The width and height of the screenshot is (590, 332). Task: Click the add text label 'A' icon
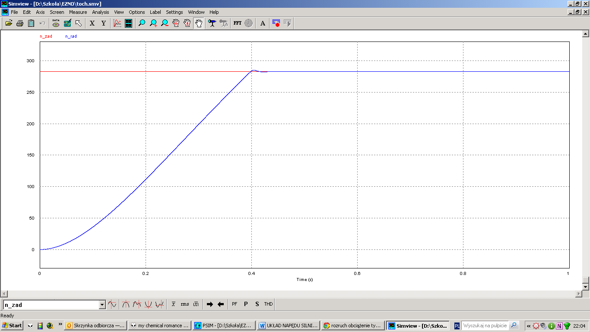[x=263, y=23]
